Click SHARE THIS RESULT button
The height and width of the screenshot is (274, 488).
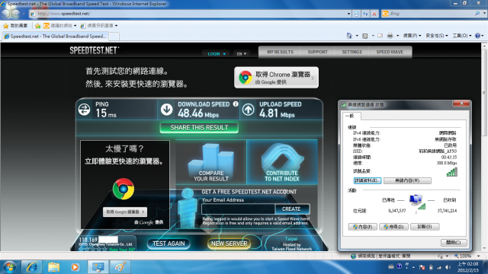[199, 128]
